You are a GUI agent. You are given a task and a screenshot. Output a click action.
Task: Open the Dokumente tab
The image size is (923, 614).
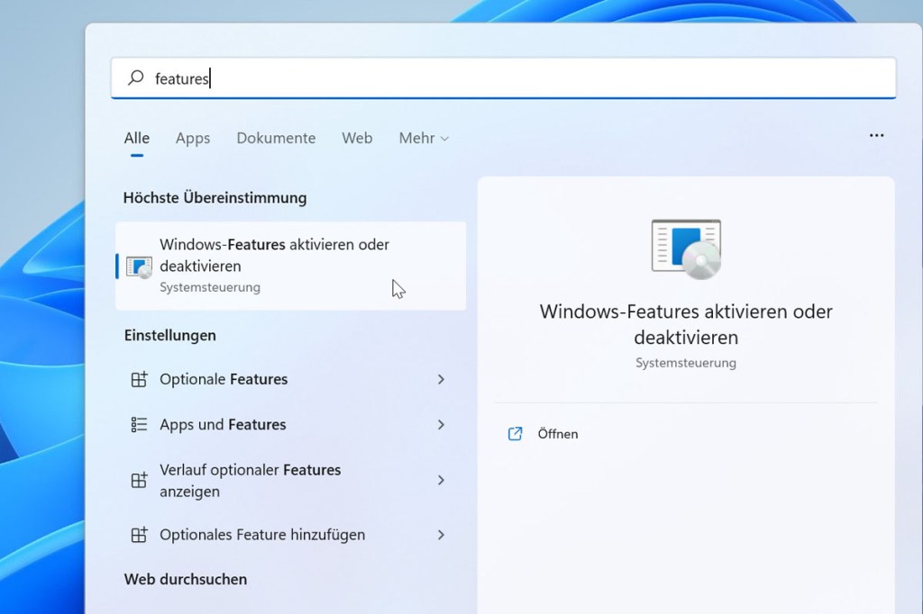tap(276, 139)
